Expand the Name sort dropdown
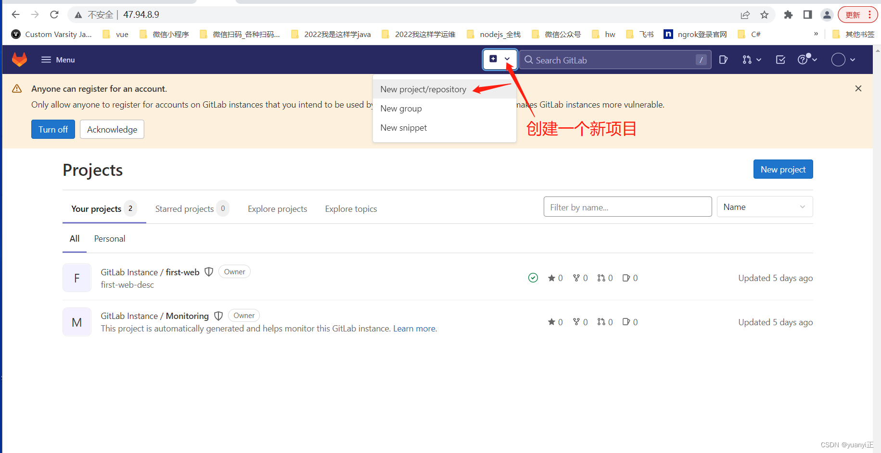 pyautogui.click(x=765, y=207)
